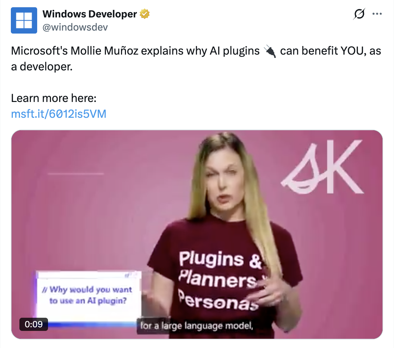Image resolution: width=394 pixels, height=348 pixels.
Task: Open Grok explain icon beside more menu
Action: point(359,14)
